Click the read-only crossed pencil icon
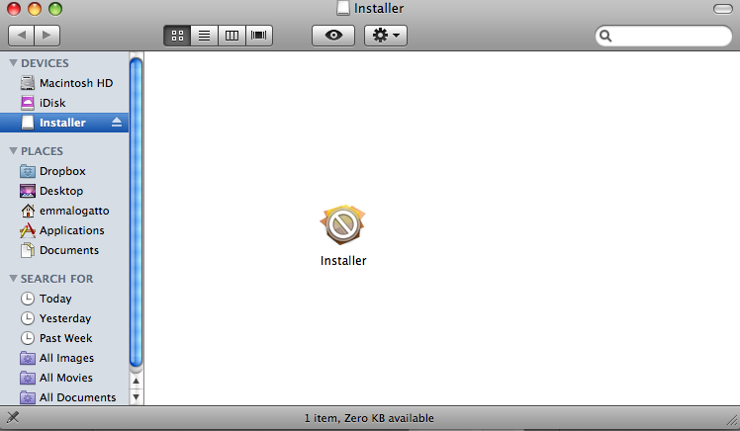Viewport: 740px width, 431px height. [x=13, y=417]
